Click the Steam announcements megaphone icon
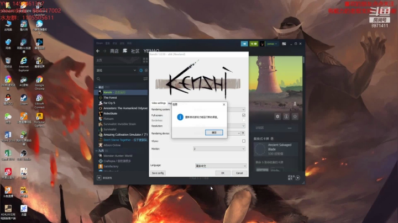The width and height of the screenshot is (398, 223). click(x=244, y=44)
